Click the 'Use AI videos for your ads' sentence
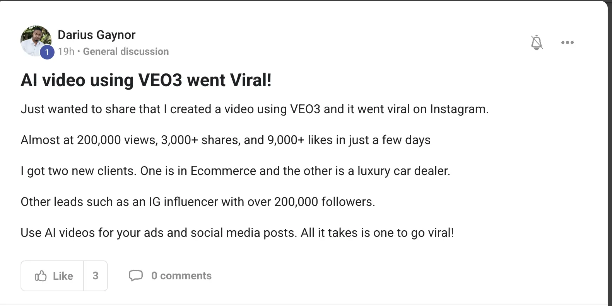Screen dimensions: 612x306 click(x=237, y=233)
